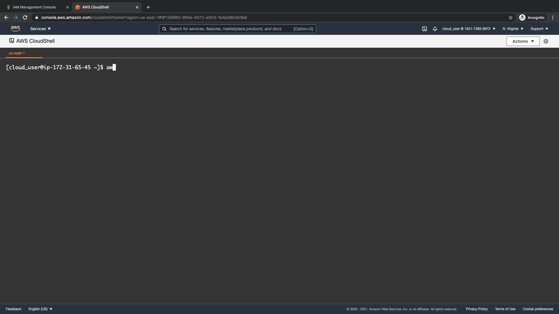Click the Feedback link in footer
The width and height of the screenshot is (559, 314).
13,309
